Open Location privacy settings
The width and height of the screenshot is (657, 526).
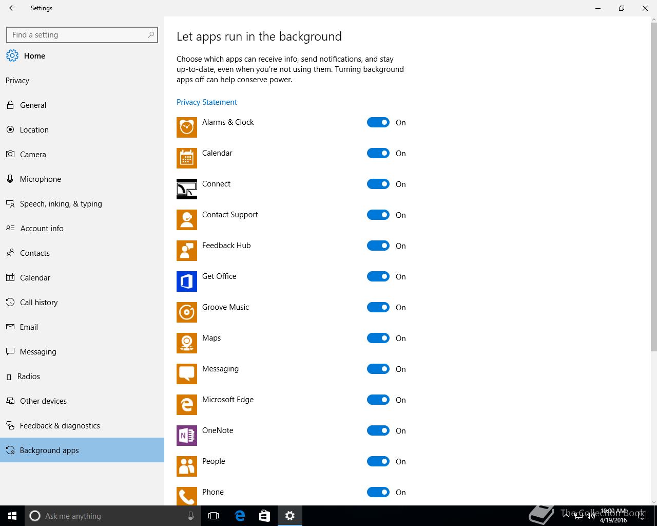click(x=82, y=129)
